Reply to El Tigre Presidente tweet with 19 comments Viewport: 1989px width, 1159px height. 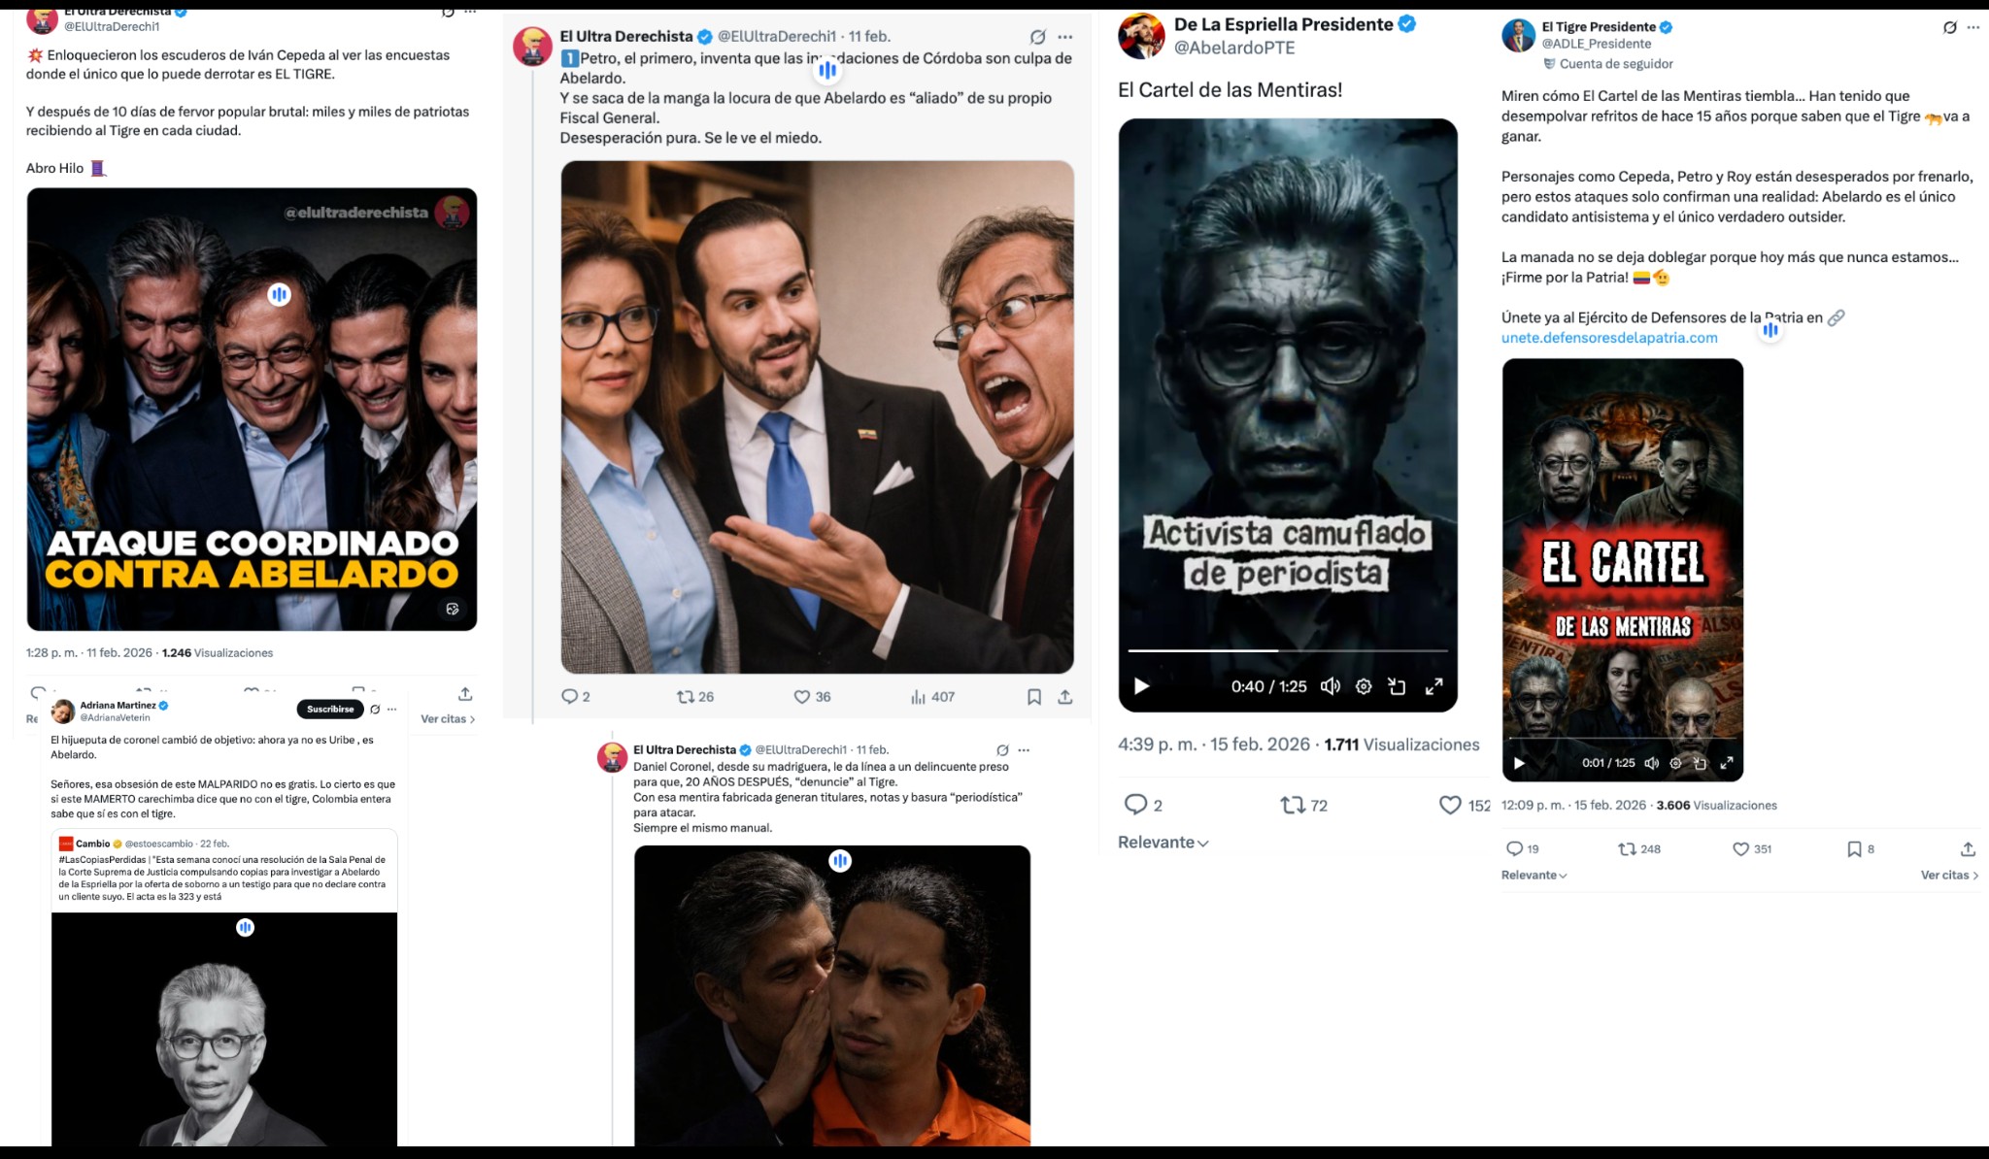(x=1522, y=848)
